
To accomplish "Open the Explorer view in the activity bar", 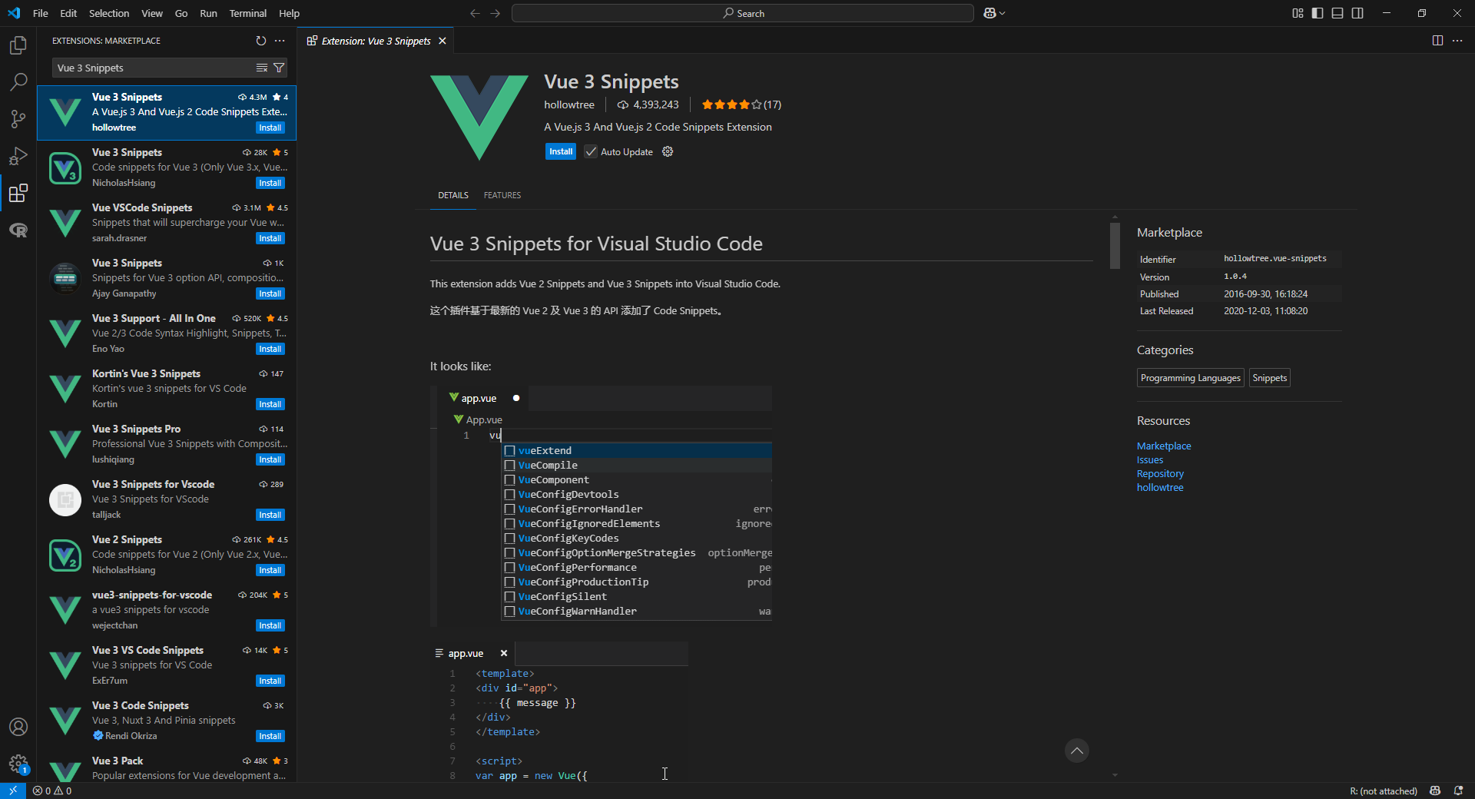I will coord(18,45).
